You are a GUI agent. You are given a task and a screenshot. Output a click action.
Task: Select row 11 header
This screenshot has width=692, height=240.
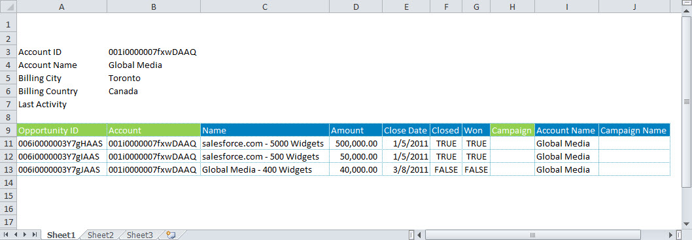point(8,143)
